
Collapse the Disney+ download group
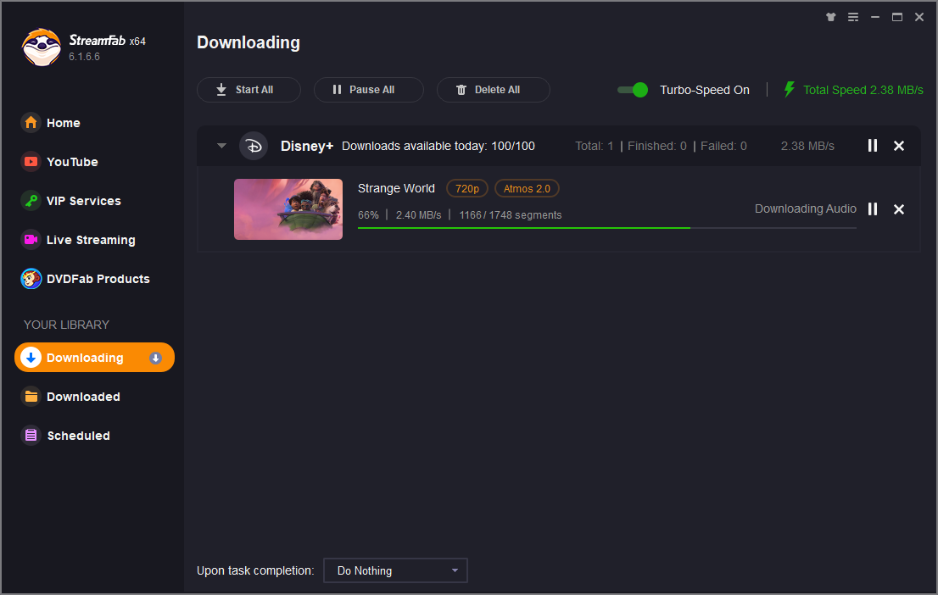coord(222,145)
